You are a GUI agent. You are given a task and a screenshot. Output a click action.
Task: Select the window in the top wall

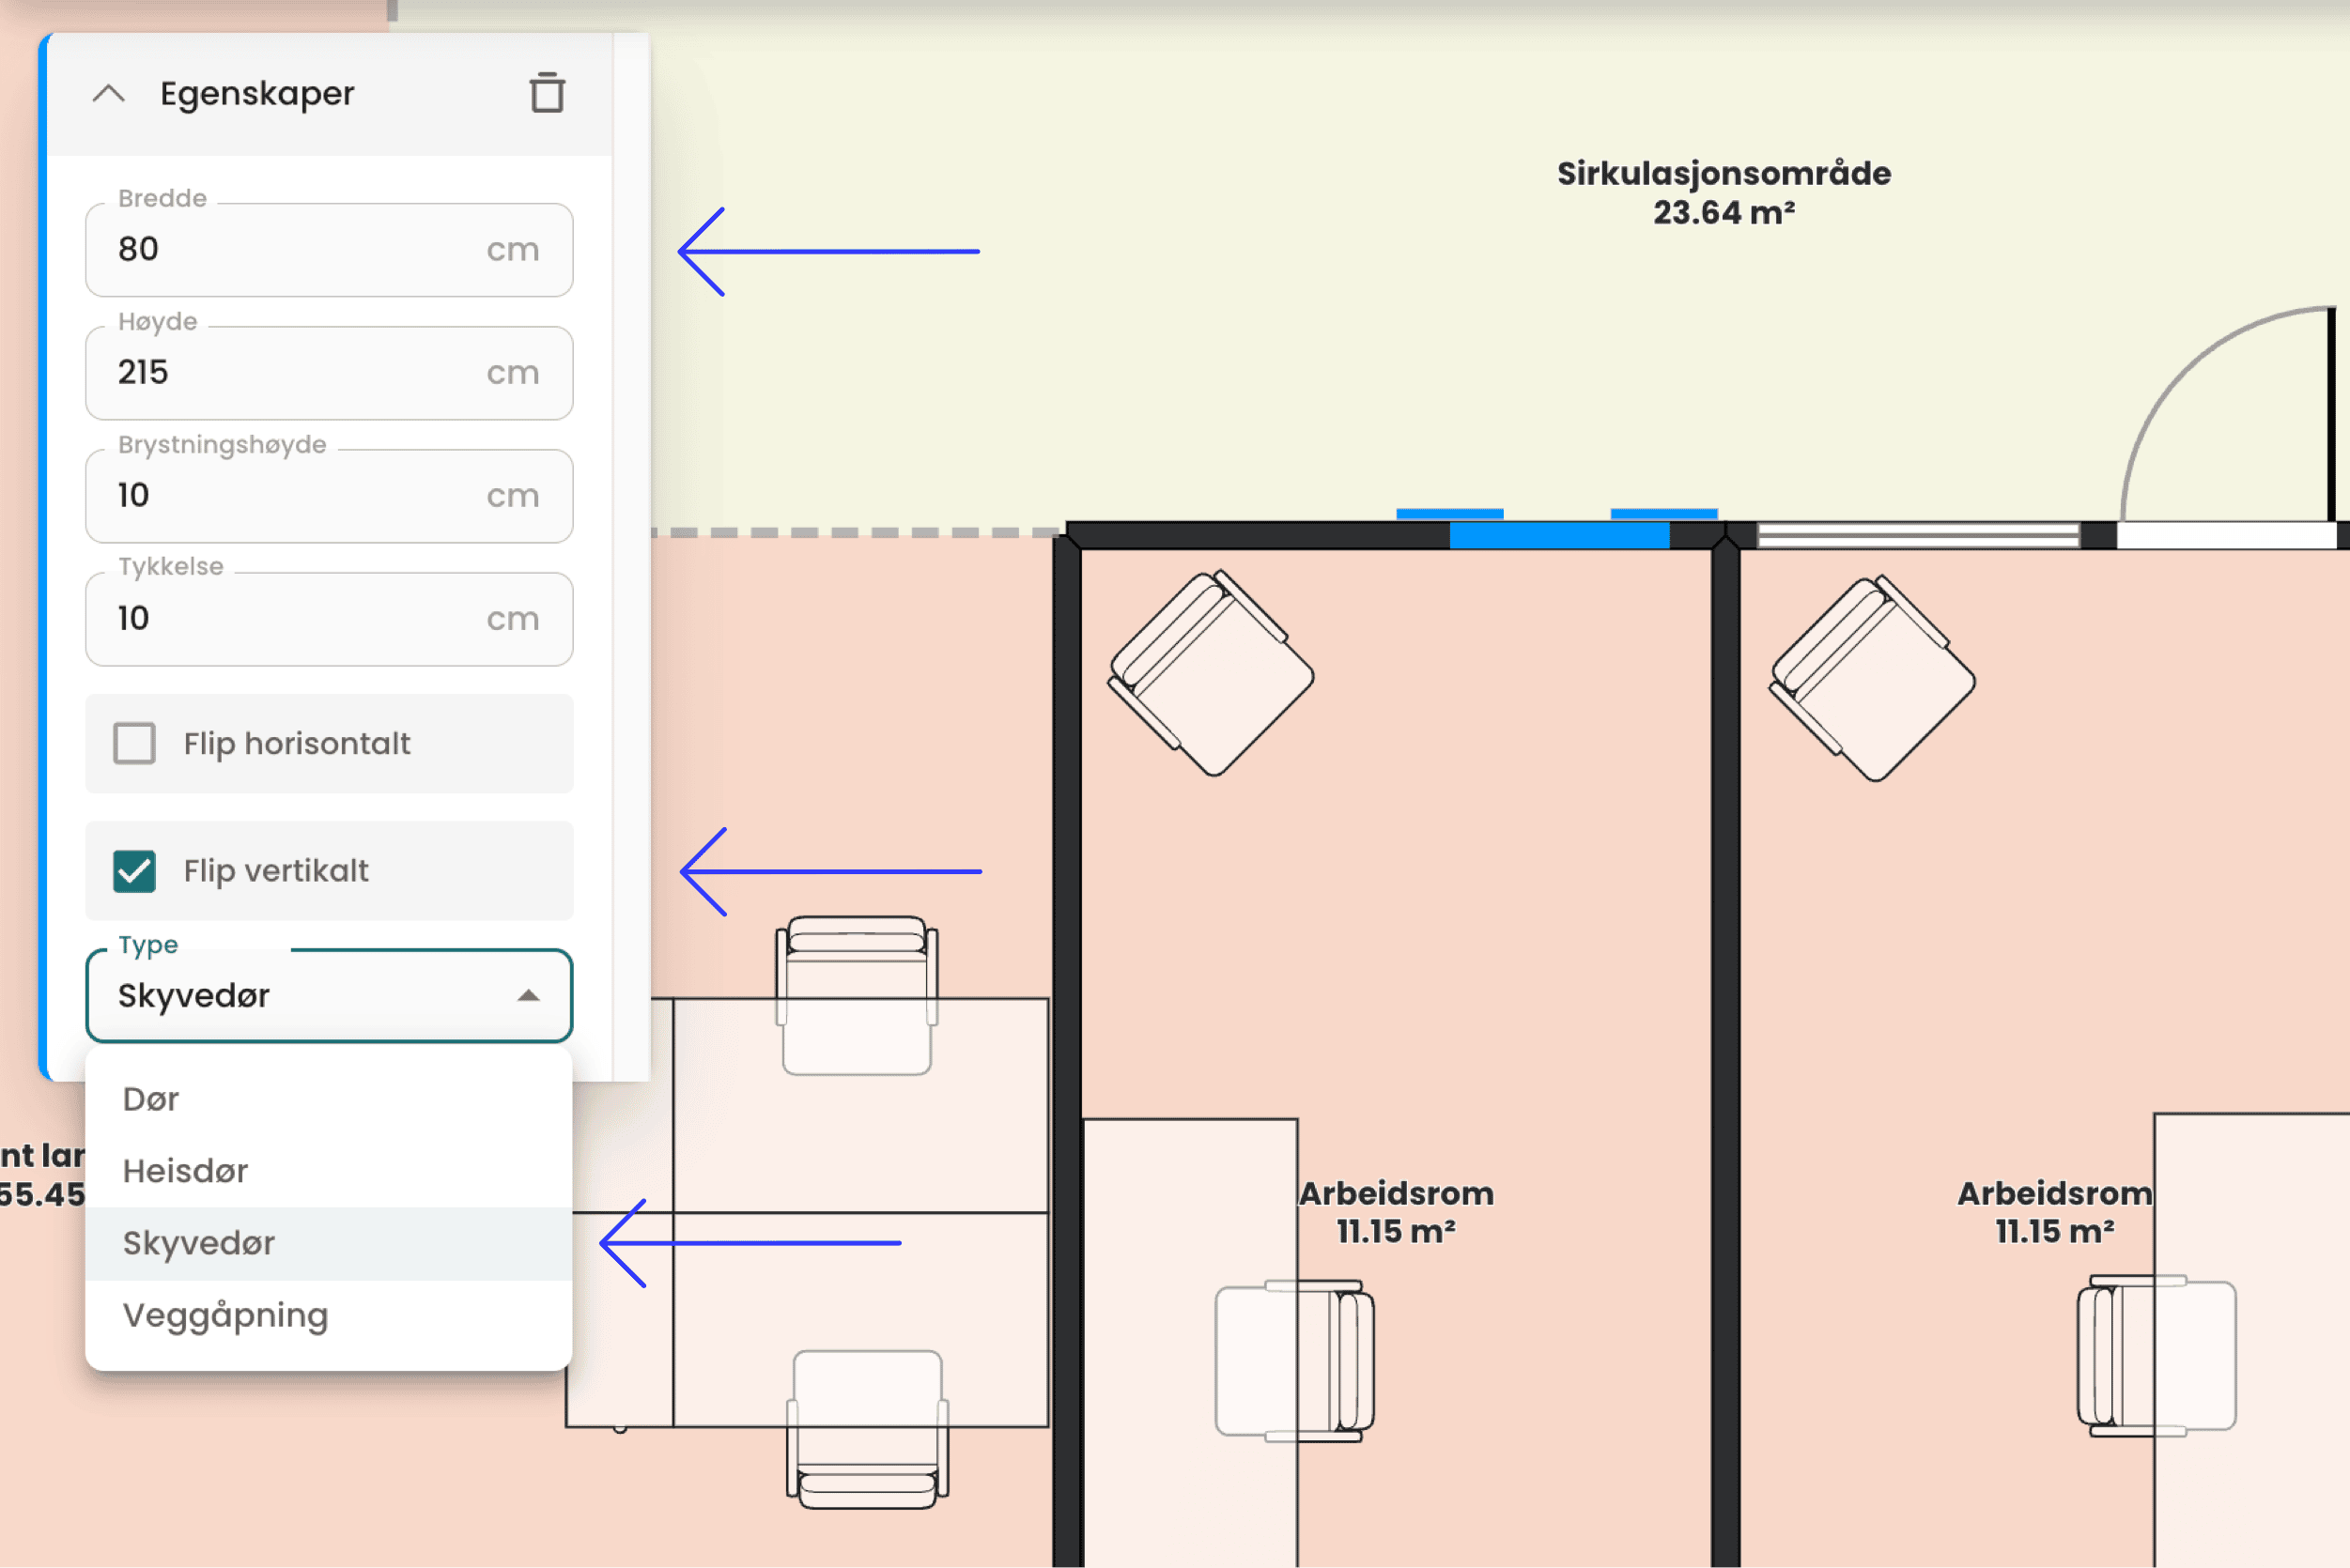(x=1918, y=536)
